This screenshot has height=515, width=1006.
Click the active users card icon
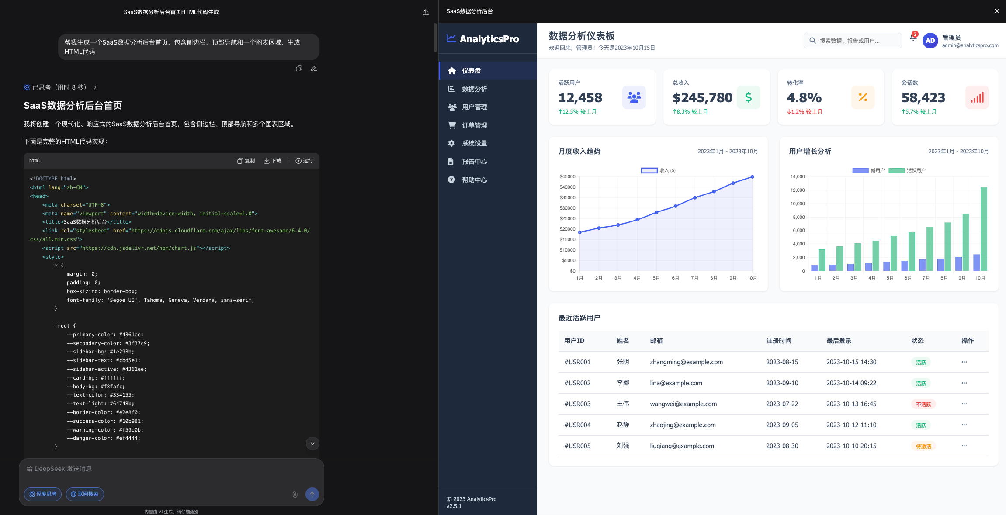coord(634,97)
